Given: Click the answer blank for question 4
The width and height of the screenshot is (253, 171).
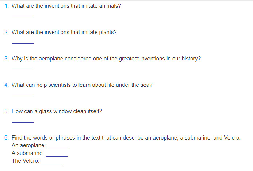Looking at the screenshot, I should [x=23, y=94].
